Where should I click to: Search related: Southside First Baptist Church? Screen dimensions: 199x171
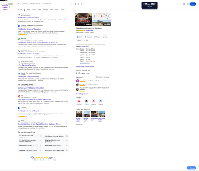point(30,150)
